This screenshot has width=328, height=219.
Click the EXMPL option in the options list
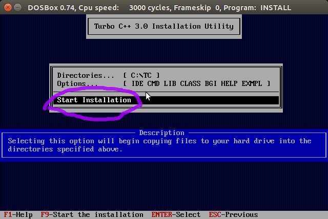point(252,83)
